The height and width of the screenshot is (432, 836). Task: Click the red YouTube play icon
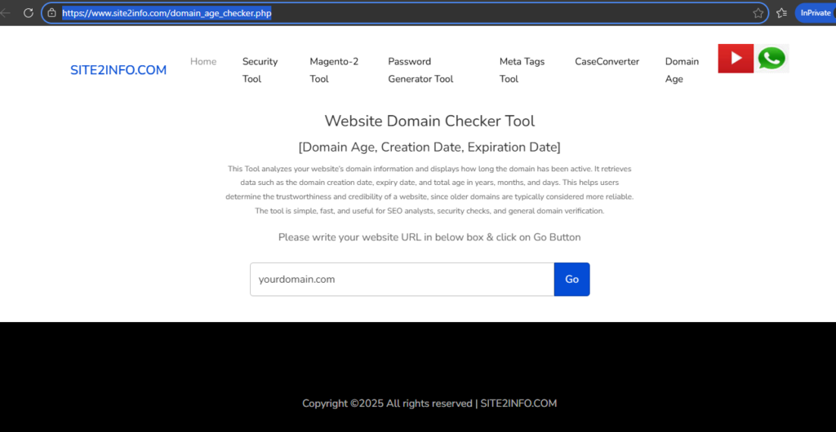click(735, 59)
